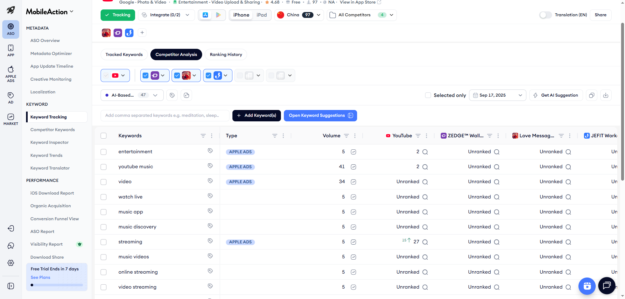This screenshot has width=625, height=299.
Task: Open the Market section in left sidebar
Action: pos(11,119)
